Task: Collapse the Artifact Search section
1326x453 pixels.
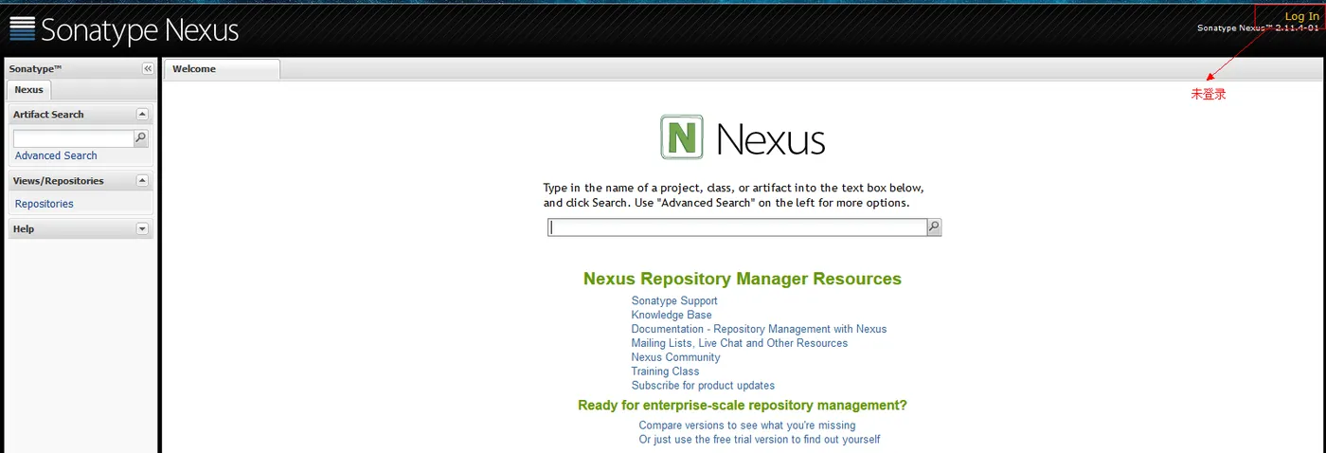Action: click(x=142, y=114)
